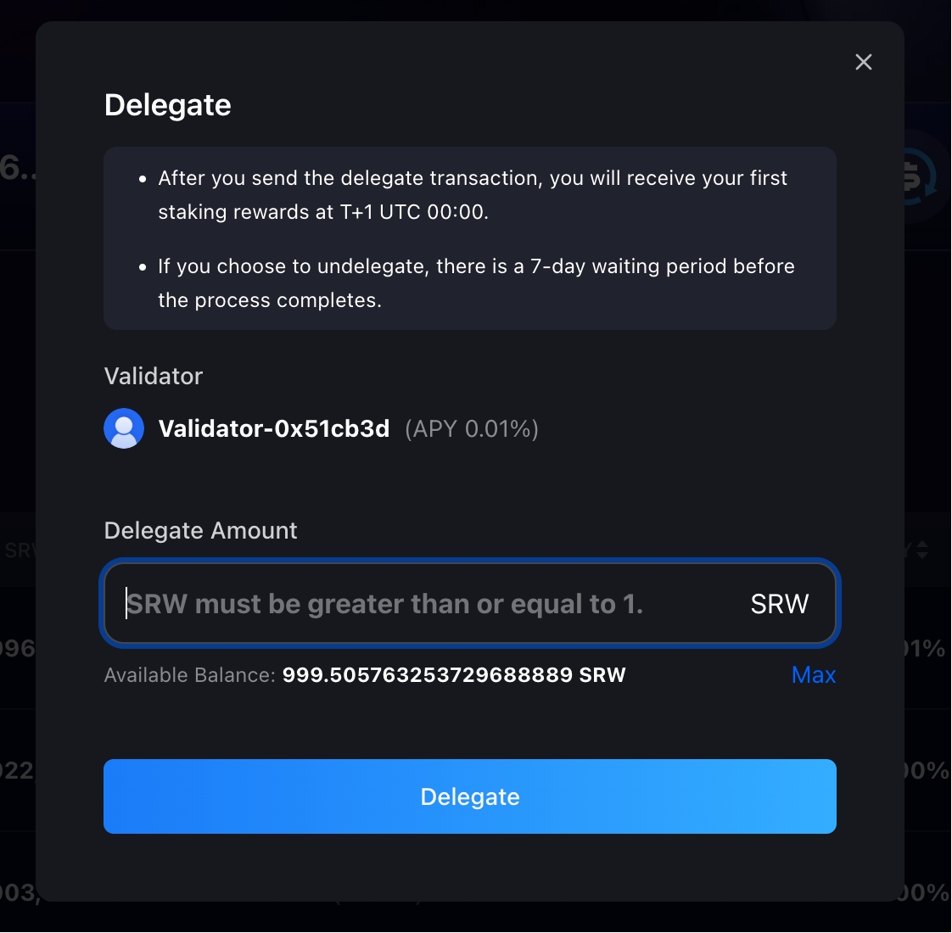
Task: Click the SRW unit label inside the input
Action: (x=780, y=604)
